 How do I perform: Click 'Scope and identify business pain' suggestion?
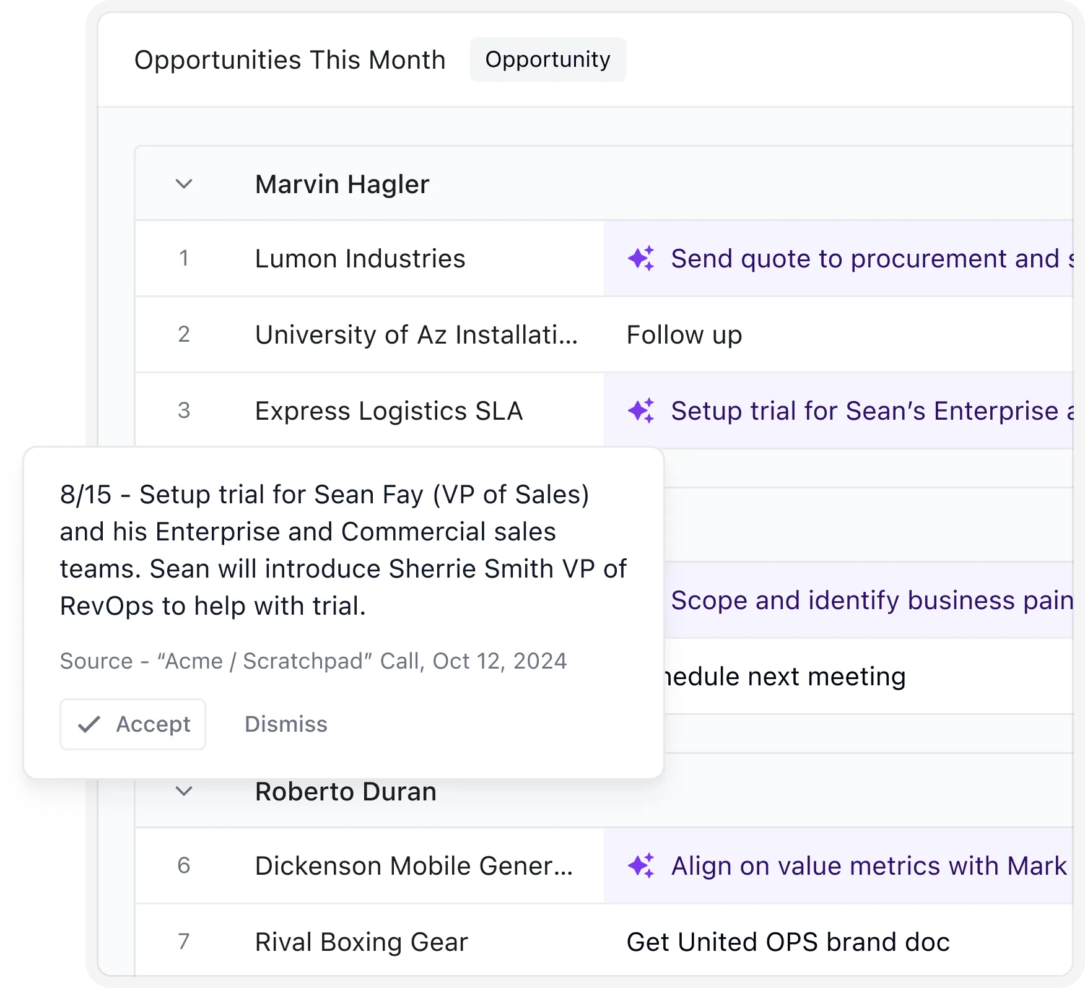(x=869, y=600)
